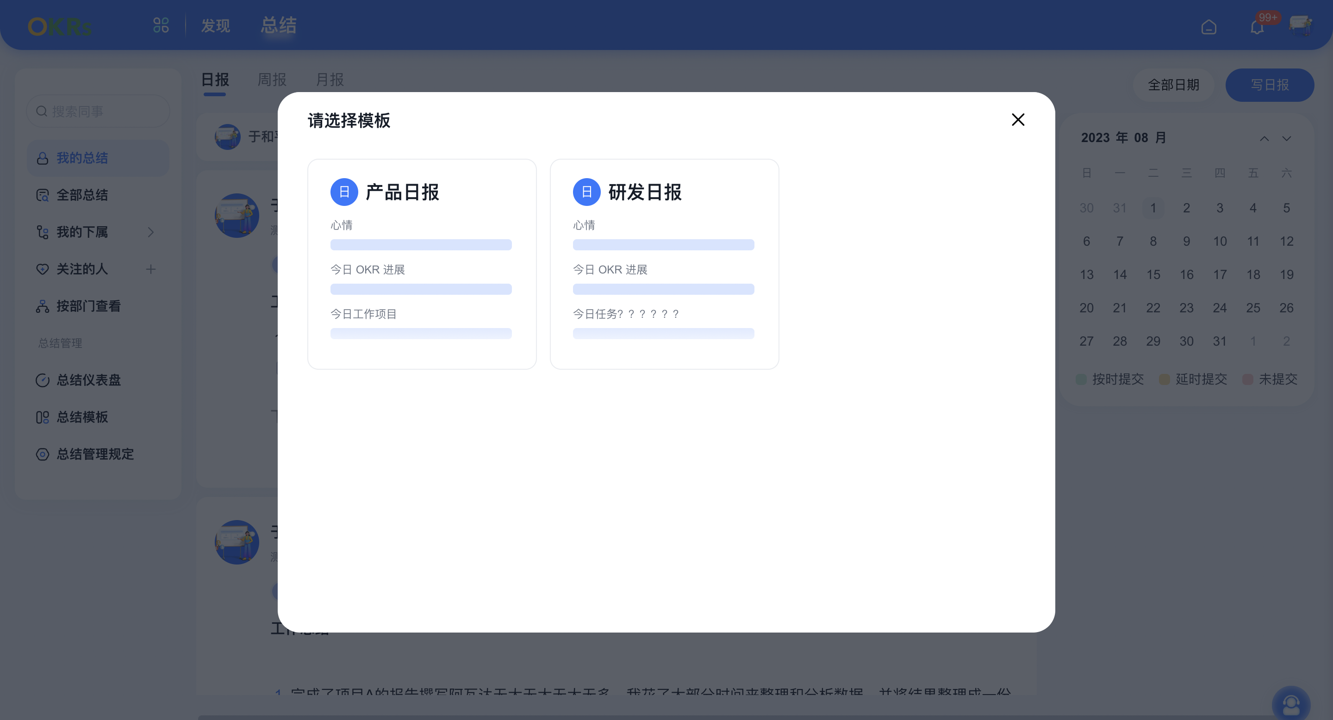Open 按部门查看 in sidebar
This screenshot has width=1333, height=720.
click(x=98, y=306)
